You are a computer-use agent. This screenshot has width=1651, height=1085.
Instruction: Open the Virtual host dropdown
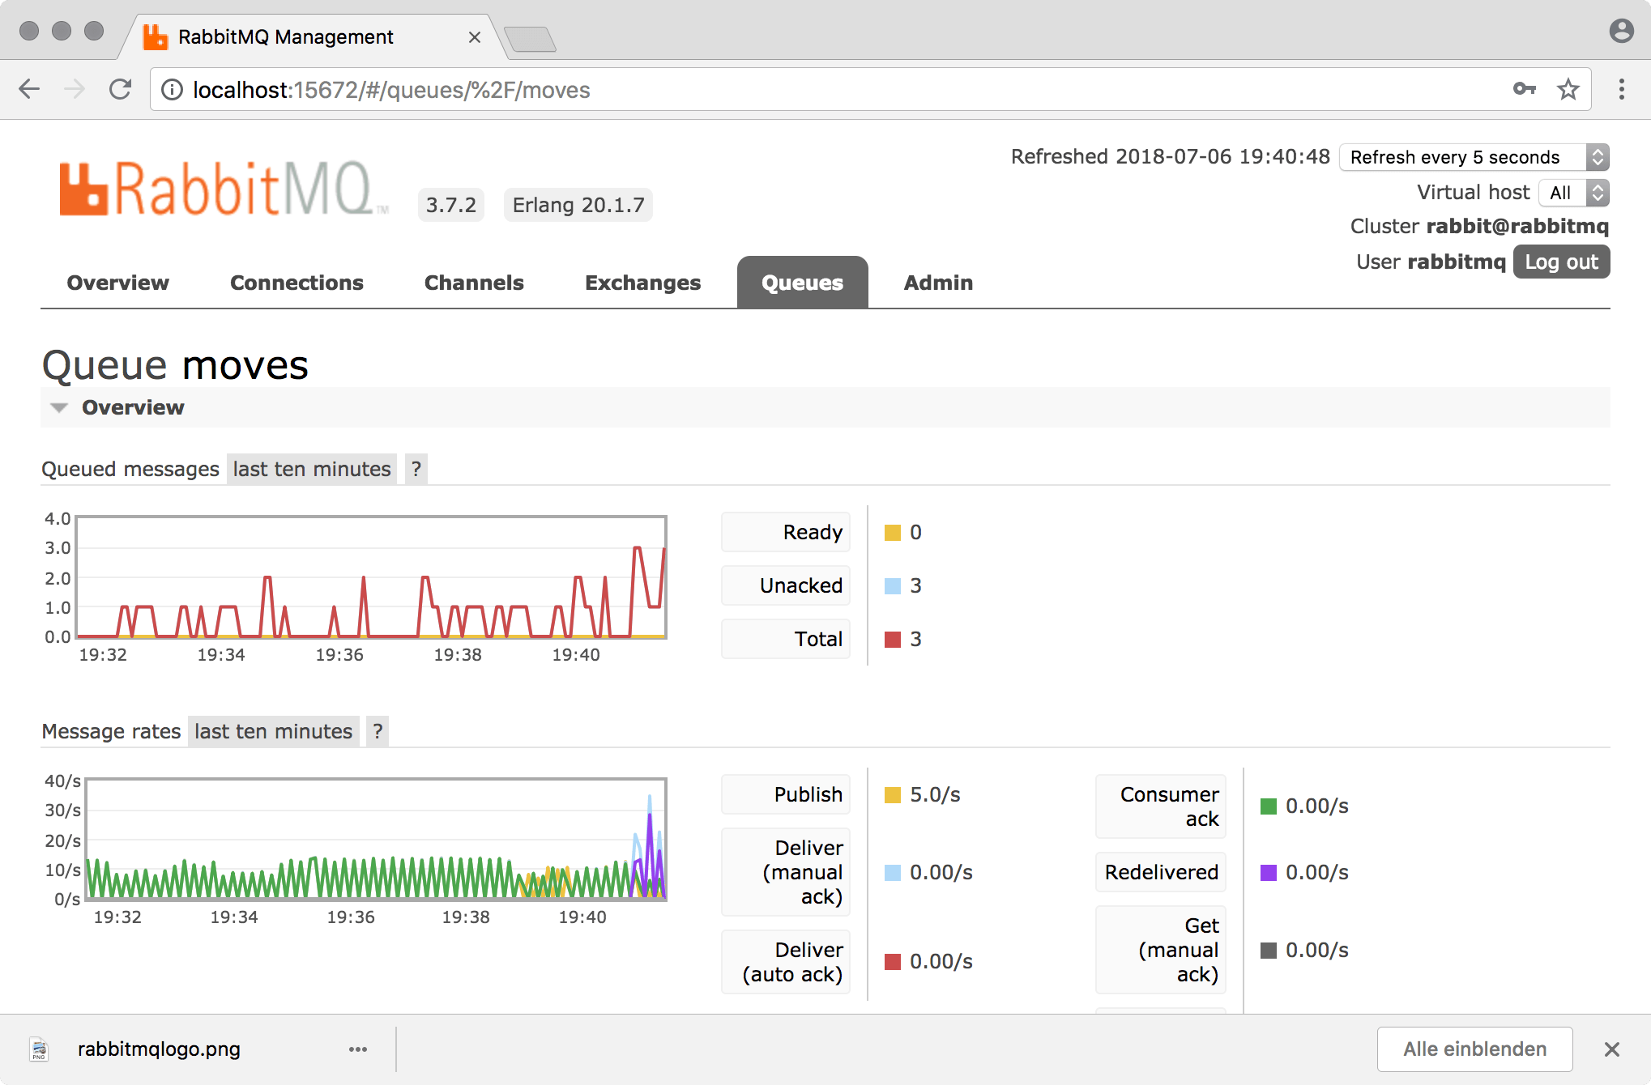click(x=1573, y=193)
